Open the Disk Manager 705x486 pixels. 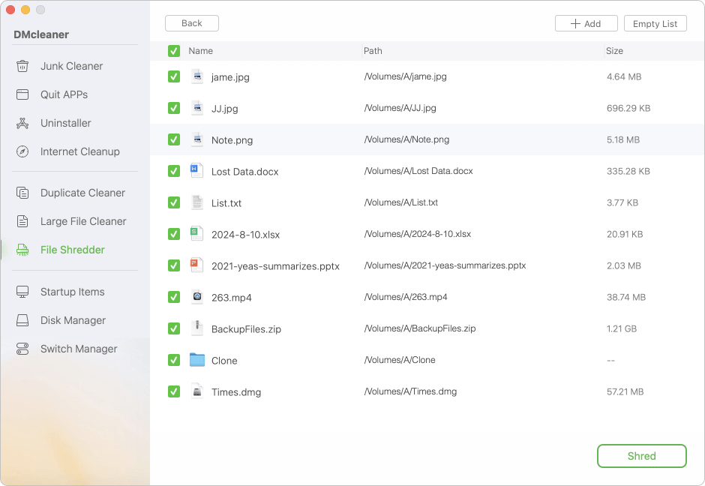(73, 320)
